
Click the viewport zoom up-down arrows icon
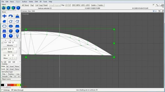pyautogui.click(x=156, y=11)
